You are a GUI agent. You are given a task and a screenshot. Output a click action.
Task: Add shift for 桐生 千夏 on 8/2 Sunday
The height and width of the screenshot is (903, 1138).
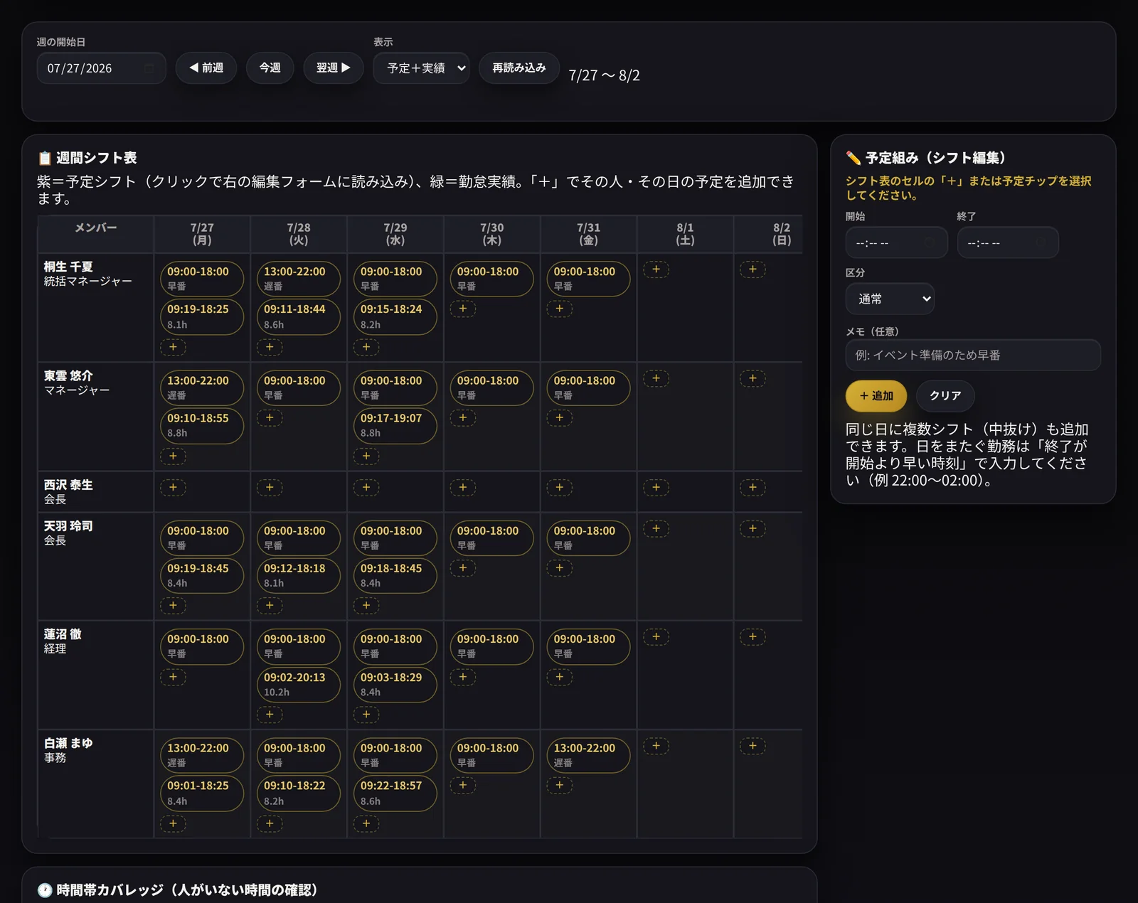(753, 269)
